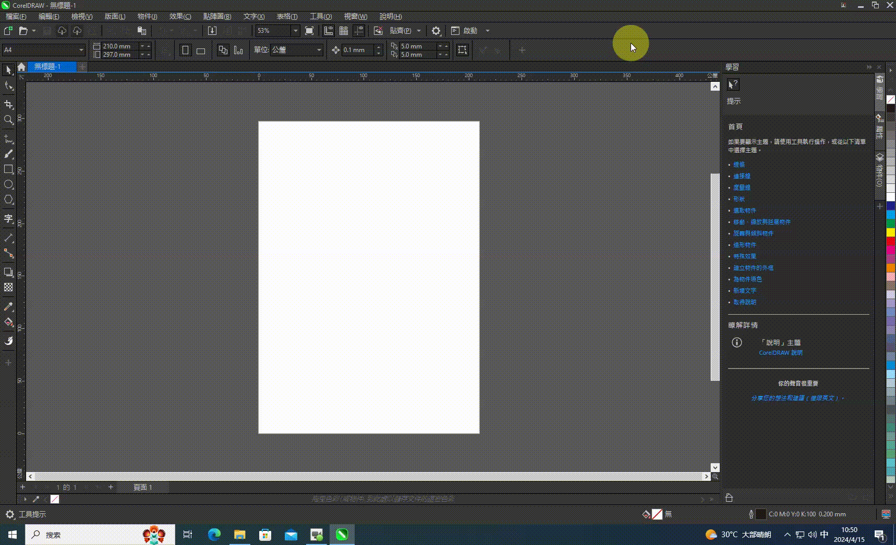Select the Drop Shadow tool
Screen dimensions: 896x545
(8, 272)
